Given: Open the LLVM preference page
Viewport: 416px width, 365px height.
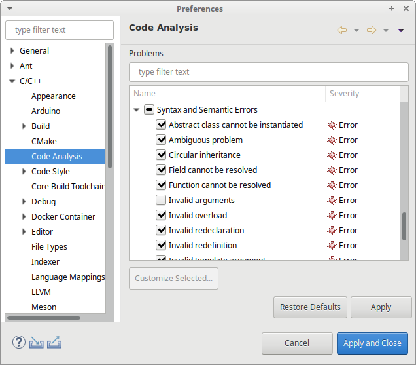Looking at the screenshot, I should point(41,292).
